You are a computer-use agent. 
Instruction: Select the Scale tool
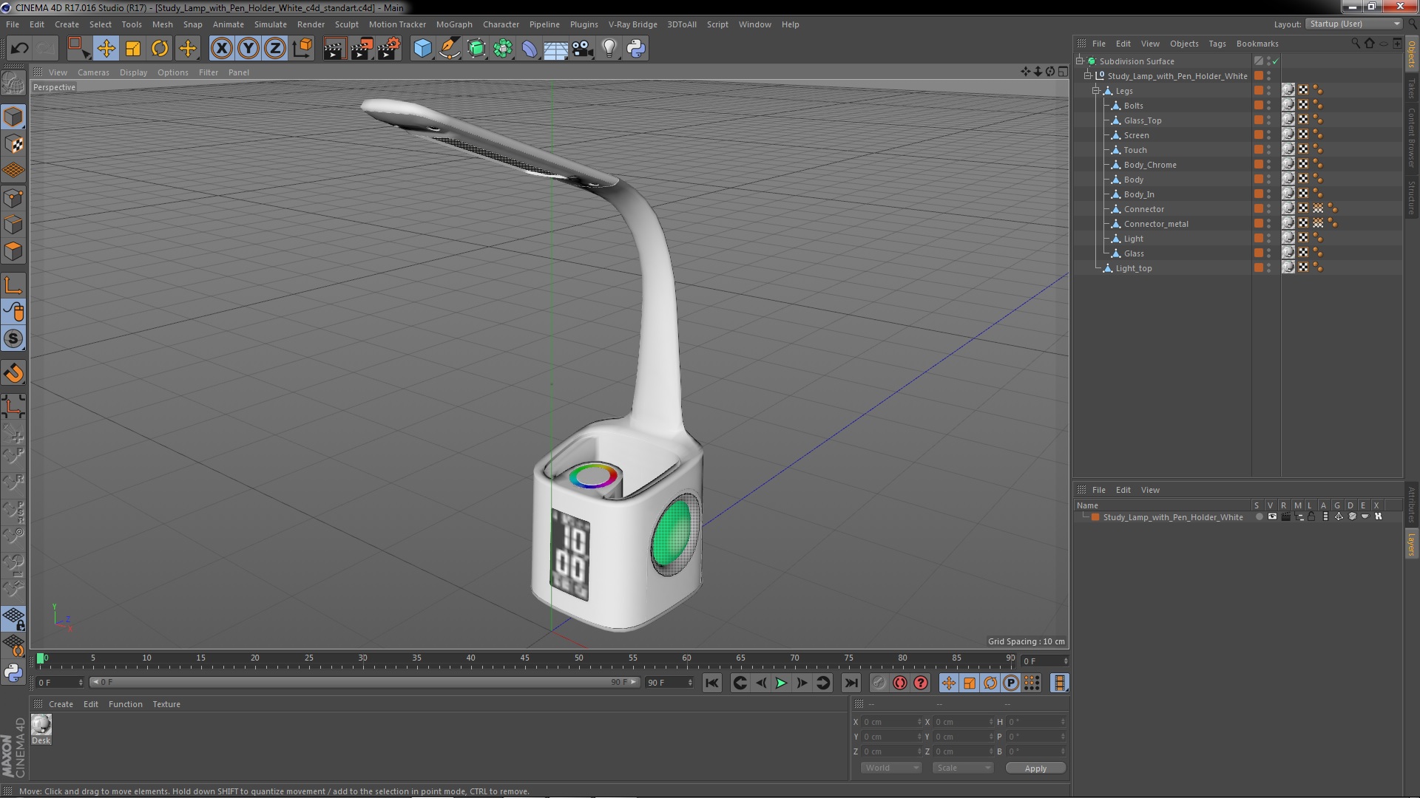pos(133,49)
